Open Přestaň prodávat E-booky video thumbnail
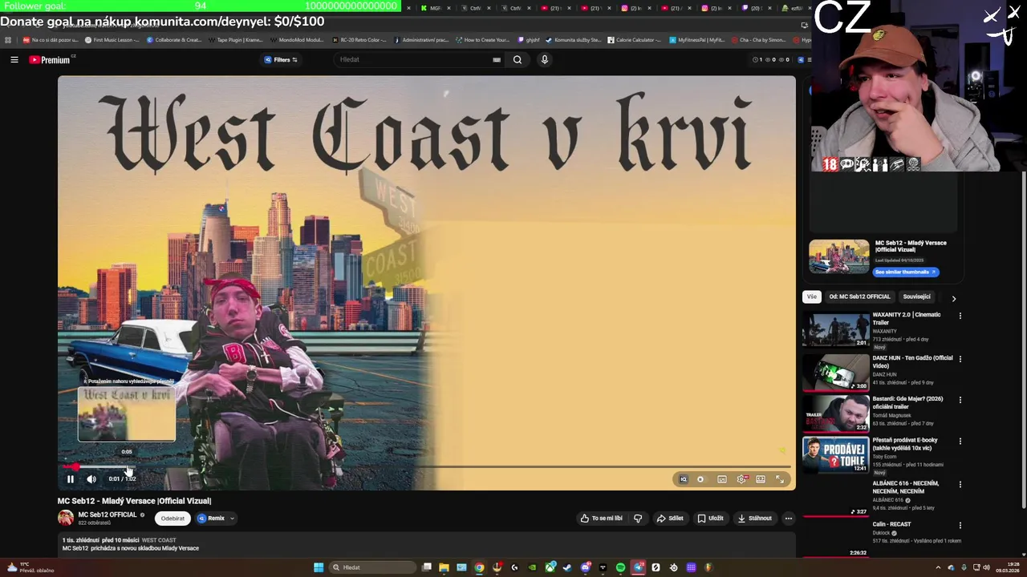The width and height of the screenshot is (1027, 577). click(837, 455)
